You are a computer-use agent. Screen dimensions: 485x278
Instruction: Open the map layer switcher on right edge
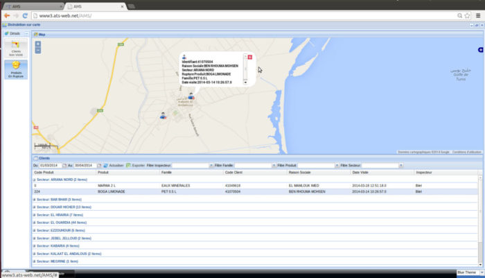(480, 50)
